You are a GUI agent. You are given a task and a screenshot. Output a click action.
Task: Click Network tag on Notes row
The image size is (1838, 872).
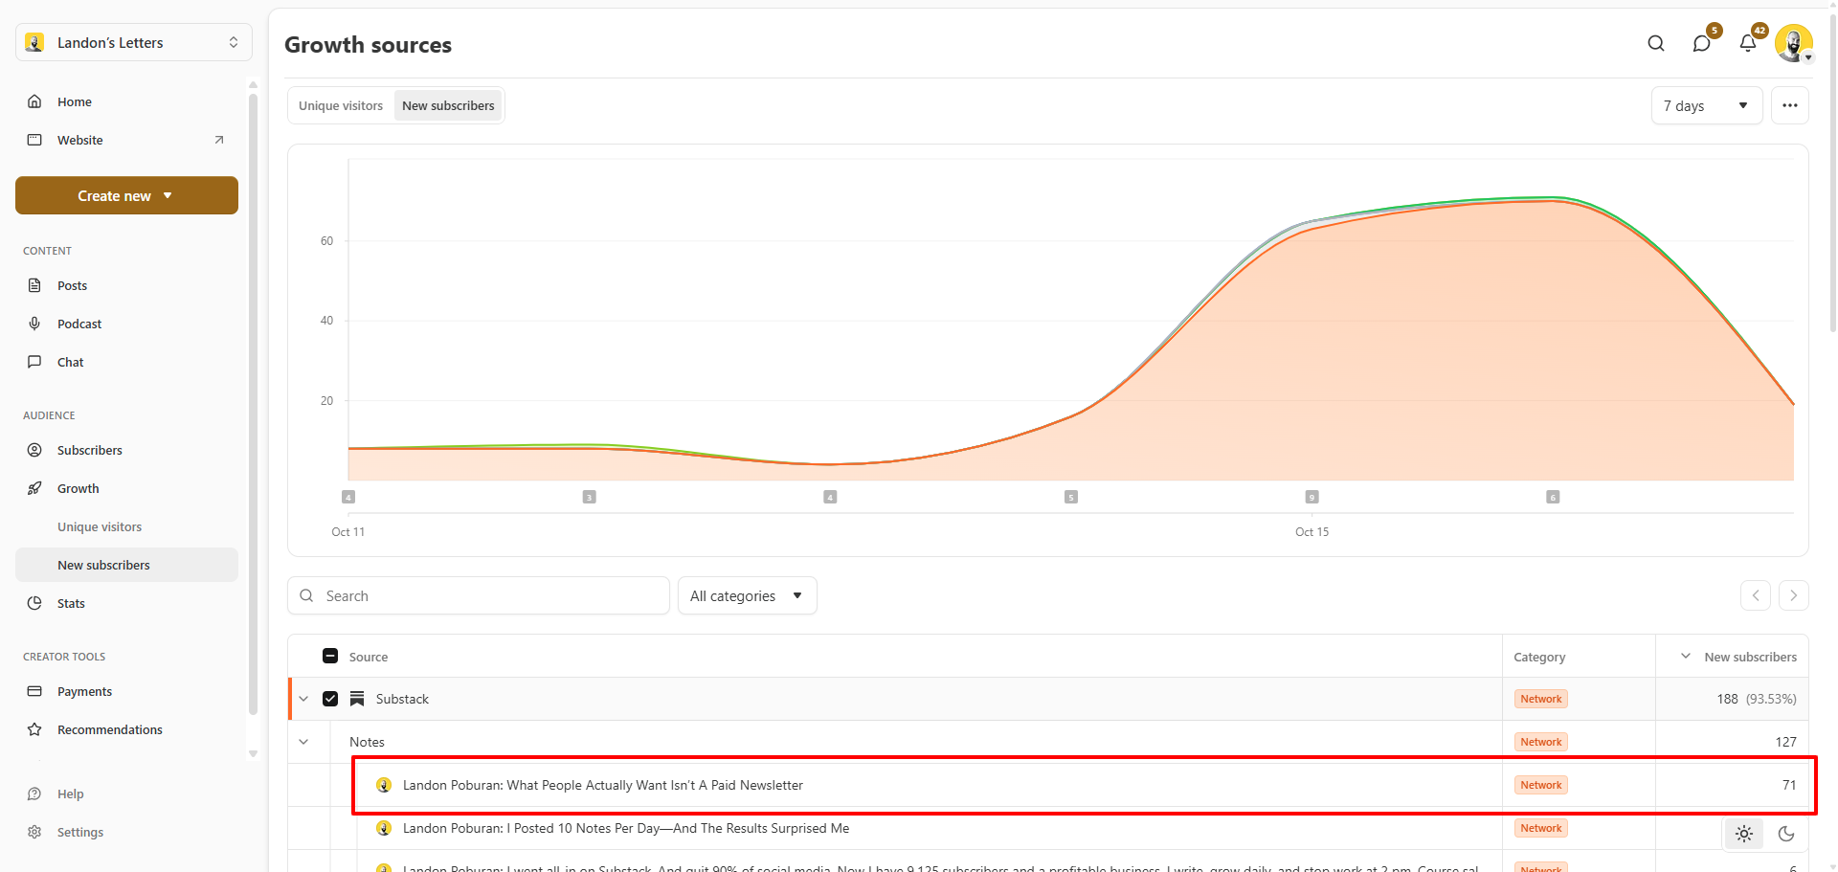tap(1541, 742)
